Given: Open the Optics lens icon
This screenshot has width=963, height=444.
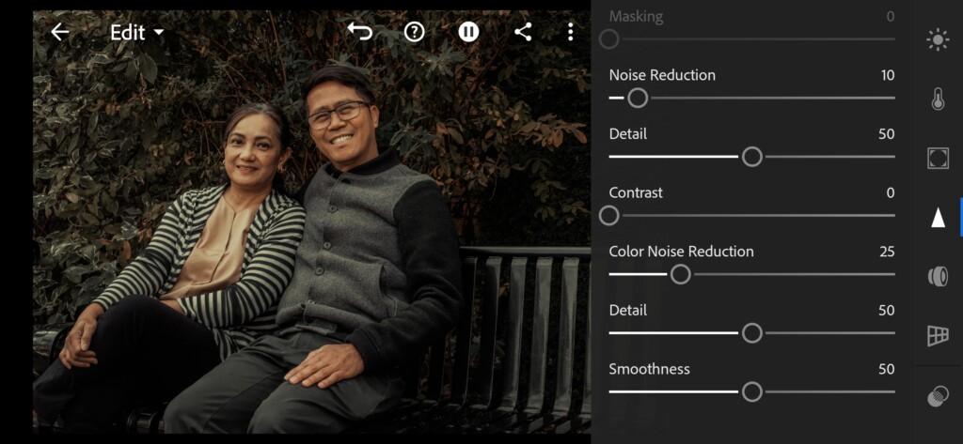Looking at the screenshot, I should pyautogui.click(x=938, y=276).
